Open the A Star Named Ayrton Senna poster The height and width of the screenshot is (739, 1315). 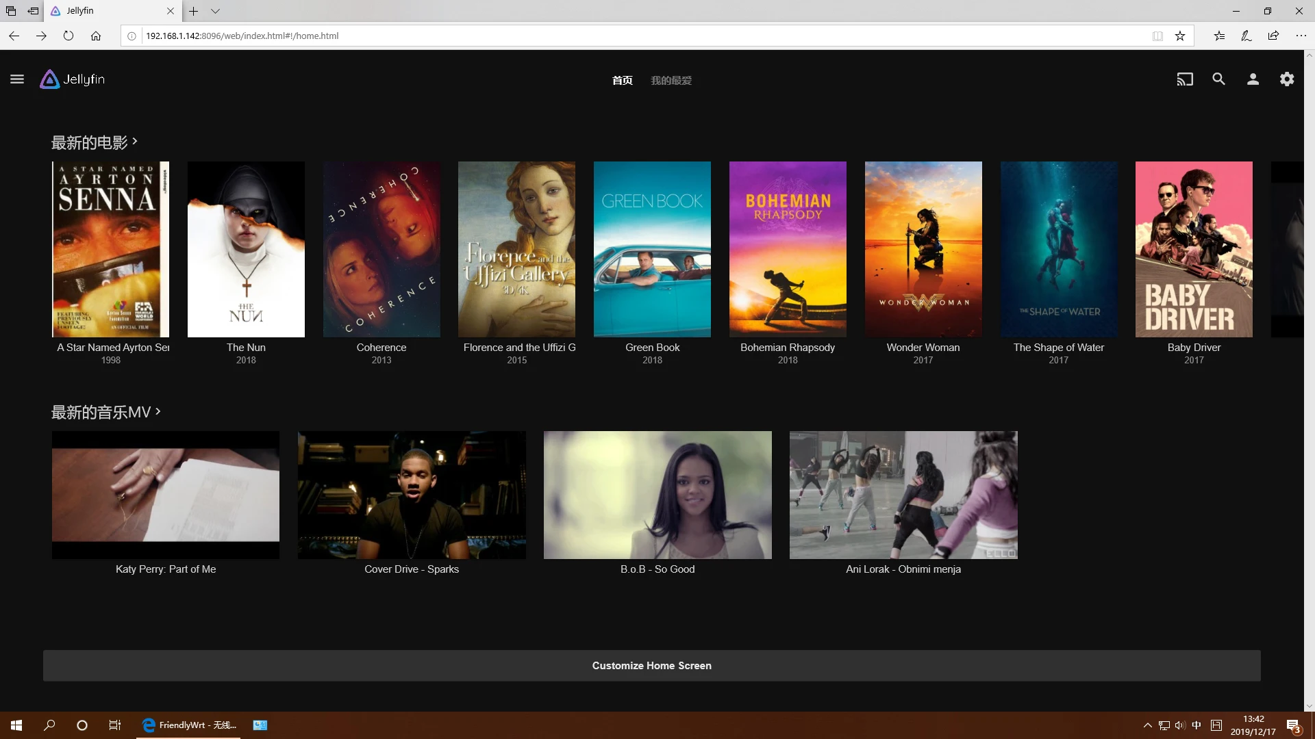click(110, 249)
